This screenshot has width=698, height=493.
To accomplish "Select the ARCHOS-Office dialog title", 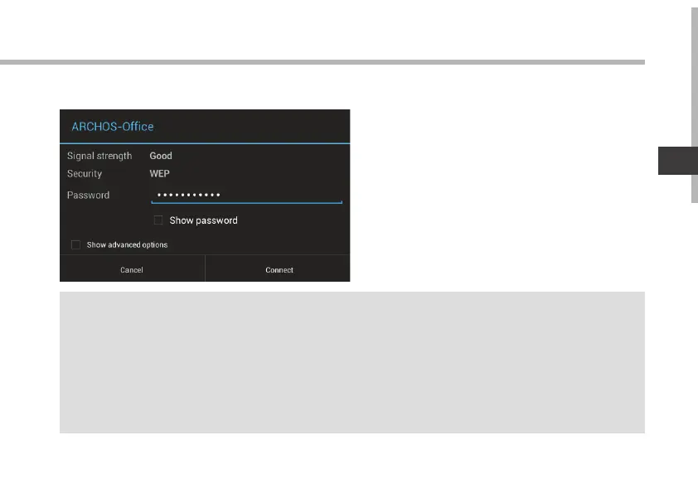I will 113,127.
